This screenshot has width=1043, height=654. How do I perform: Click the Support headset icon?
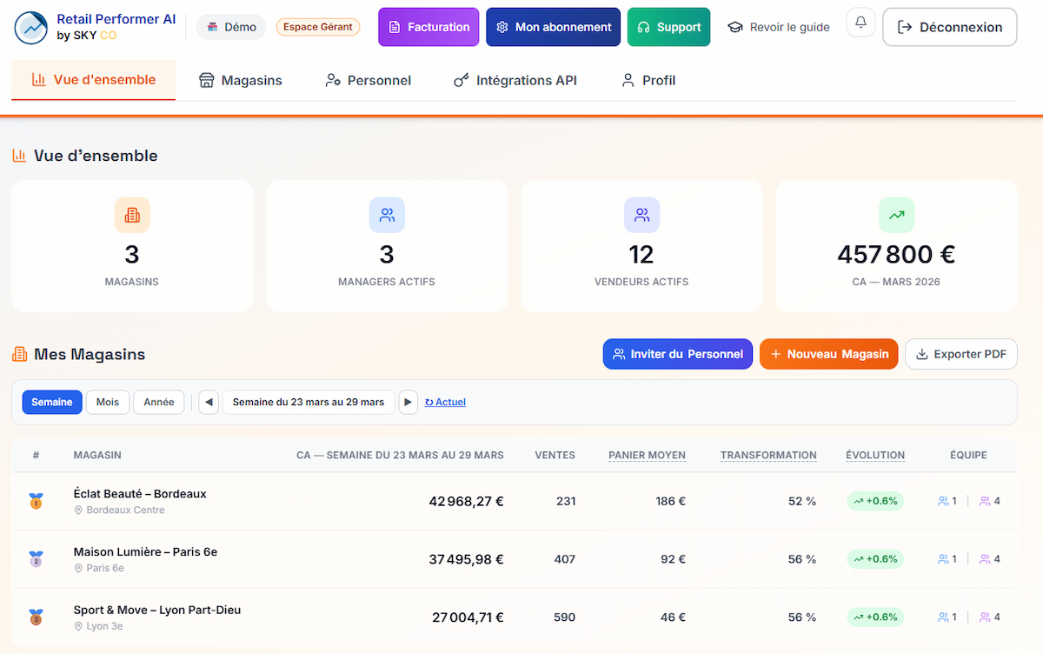[644, 27]
